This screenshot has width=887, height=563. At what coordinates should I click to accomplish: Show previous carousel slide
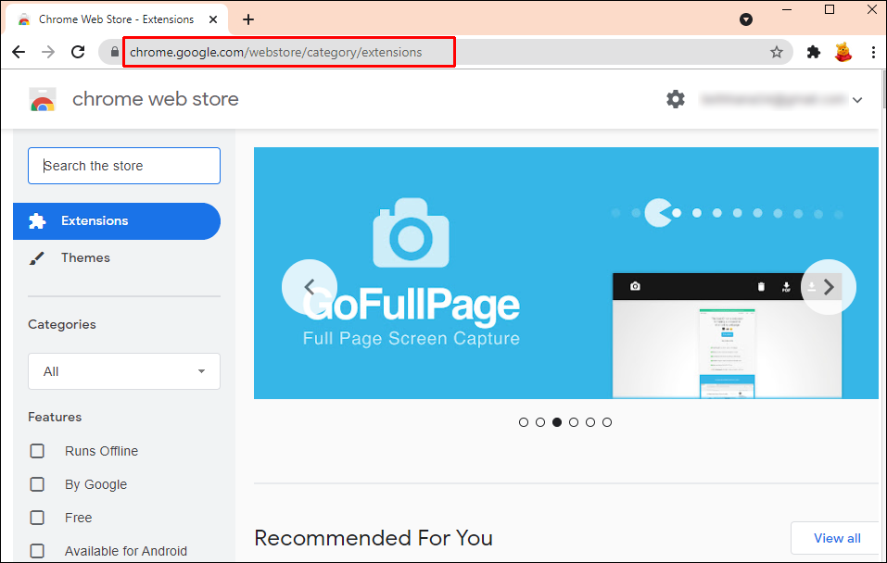310,287
